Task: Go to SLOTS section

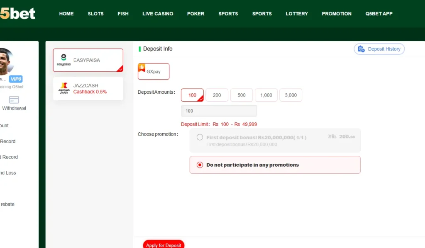Action: click(96, 14)
